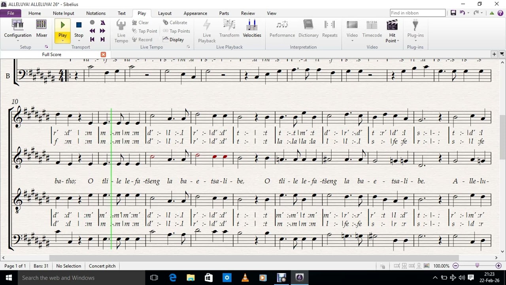This screenshot has height=285, width=506.
Task: Stop playback with the Stop button
Action: pos(79,29)
